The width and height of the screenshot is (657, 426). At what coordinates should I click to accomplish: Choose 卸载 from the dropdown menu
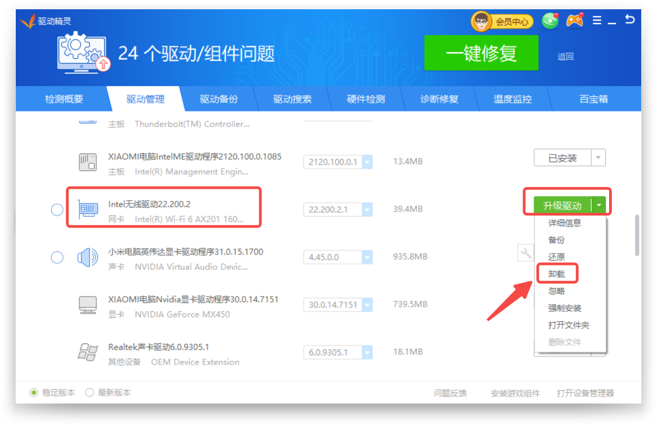coord(557,274)
